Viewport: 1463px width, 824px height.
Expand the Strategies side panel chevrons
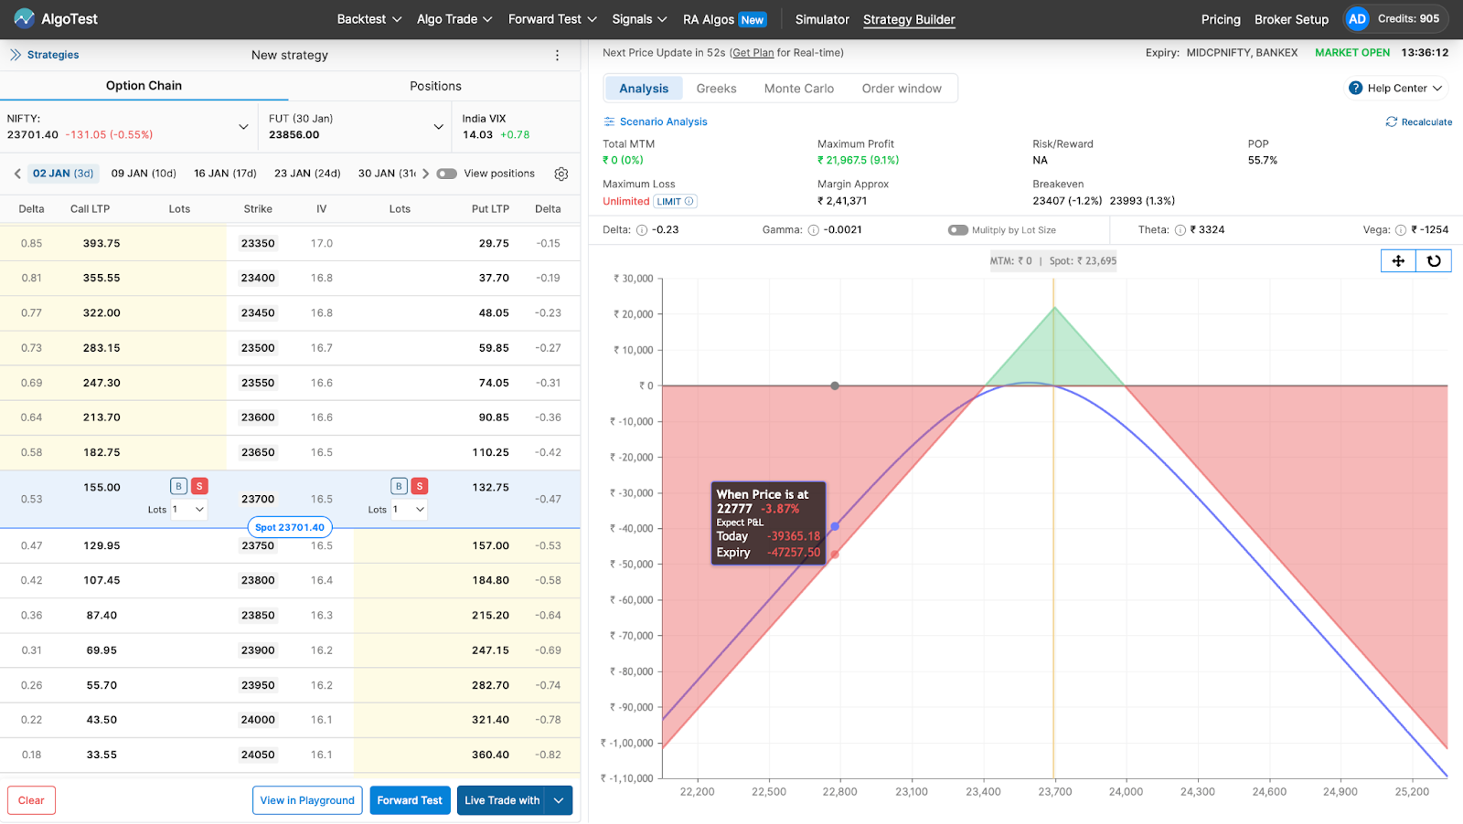pos(16,55)
